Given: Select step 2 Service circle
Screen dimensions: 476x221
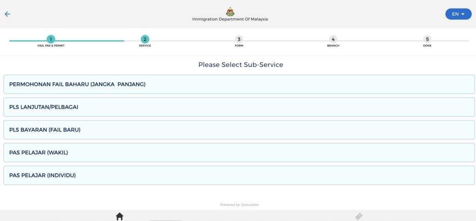Looking at the screenshot, I should 145,39.
